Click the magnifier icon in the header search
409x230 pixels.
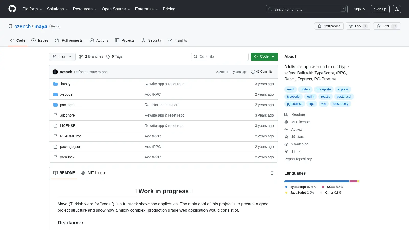pos(270,9)
